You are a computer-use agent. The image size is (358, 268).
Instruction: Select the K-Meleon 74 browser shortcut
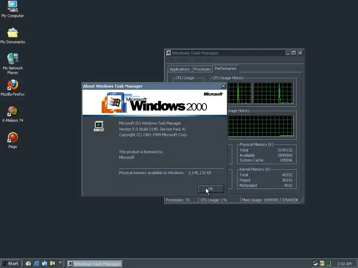click(13, 114)
